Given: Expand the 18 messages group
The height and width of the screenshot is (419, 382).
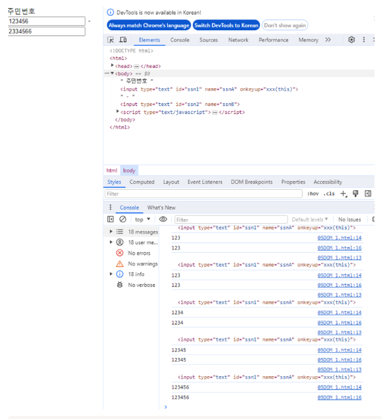Looking at the screenshot, I should pos(111,231).
